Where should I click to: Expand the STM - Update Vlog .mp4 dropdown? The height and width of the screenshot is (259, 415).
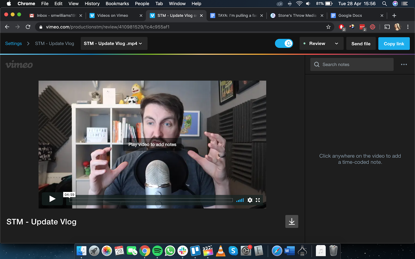(x=114, y=44)
